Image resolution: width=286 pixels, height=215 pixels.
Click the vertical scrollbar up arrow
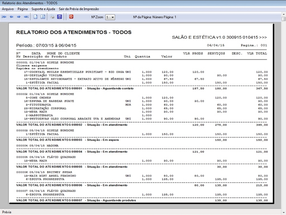coord(283,14)
